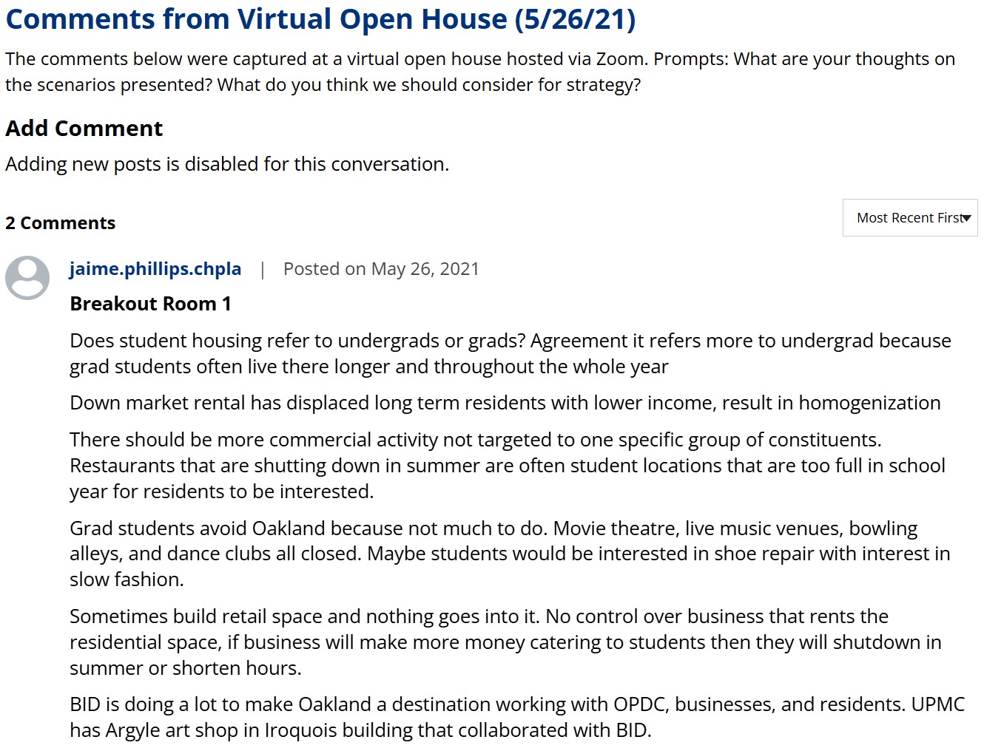
Task: Click the jaime.phillips.chpla user avatar icon
Action: point(27,277)
